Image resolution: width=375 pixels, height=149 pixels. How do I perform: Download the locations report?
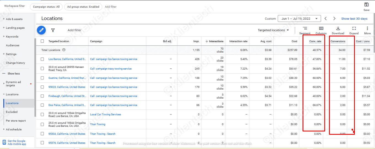338,30
